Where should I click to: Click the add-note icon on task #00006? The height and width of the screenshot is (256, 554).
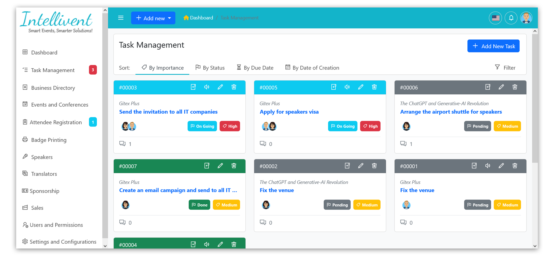point(488,87)
